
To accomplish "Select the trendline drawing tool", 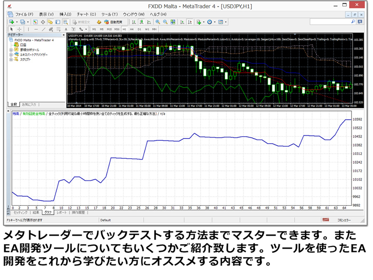I will coord(43,29).
